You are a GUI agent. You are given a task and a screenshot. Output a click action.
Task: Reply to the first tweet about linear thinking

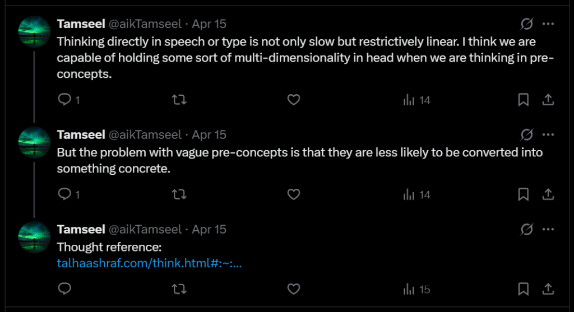click(65, 100)
